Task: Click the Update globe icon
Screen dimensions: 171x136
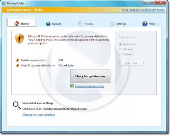Action: coord(48,24)
